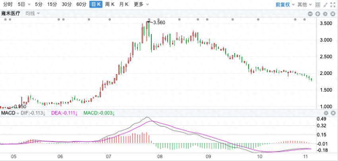Choose the 60分 timeframe

click(x=81, y=4)
